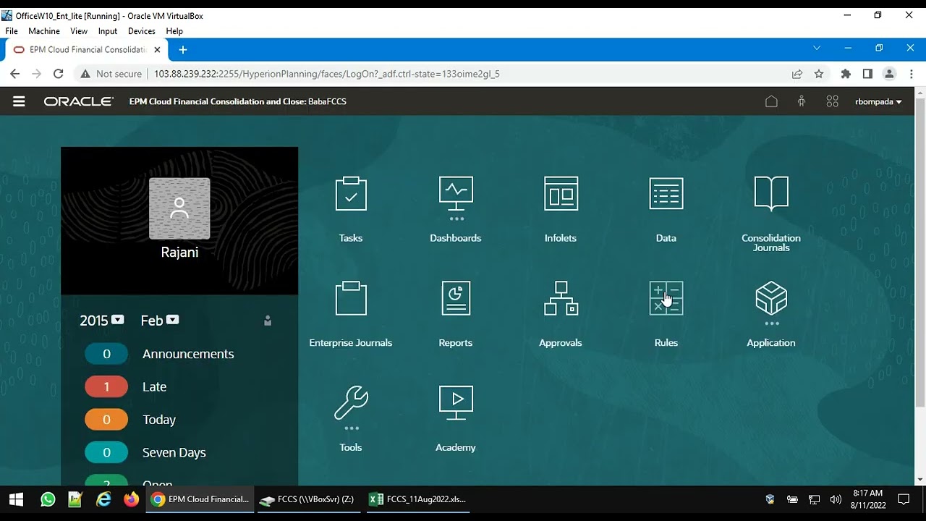This screenshot has width=926, height=521.
Task: Click the Today tasks count badge
Action: [106, 420]
